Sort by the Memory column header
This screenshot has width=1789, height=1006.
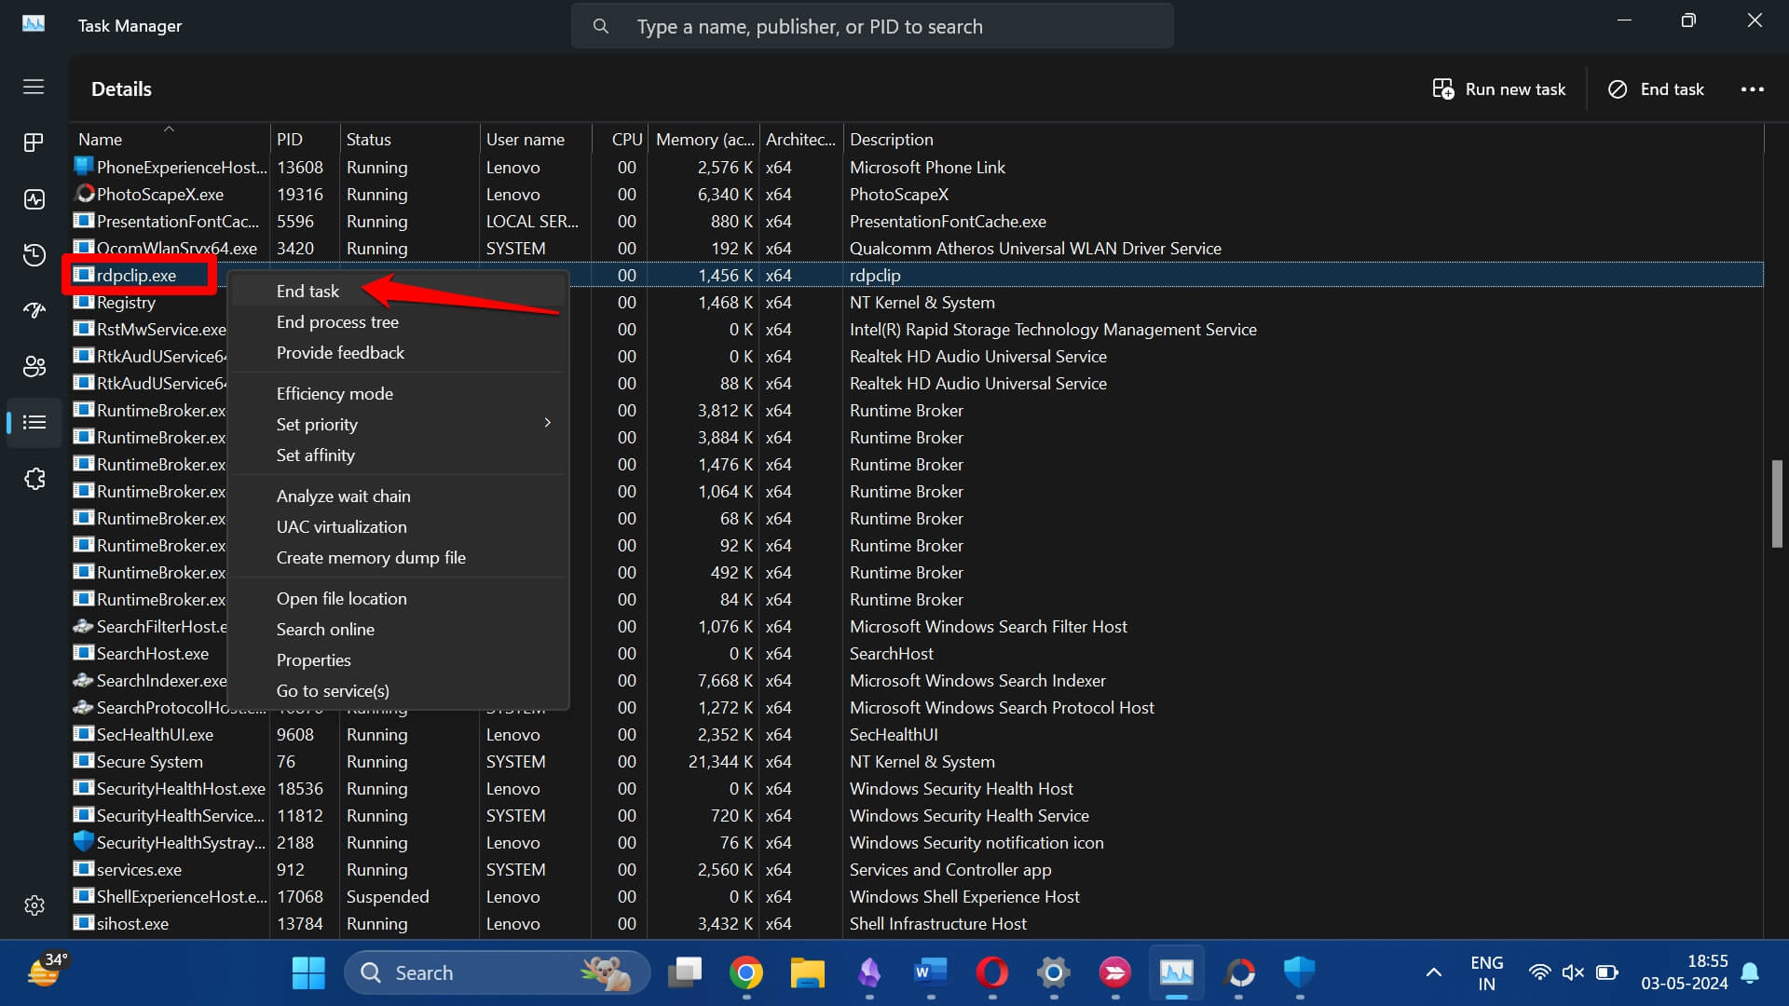pos(703,140)
